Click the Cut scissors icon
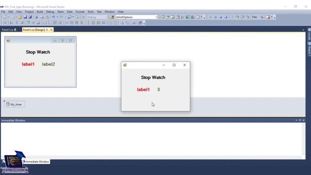Viewport: 311px width, 175px height. (37, 17)
